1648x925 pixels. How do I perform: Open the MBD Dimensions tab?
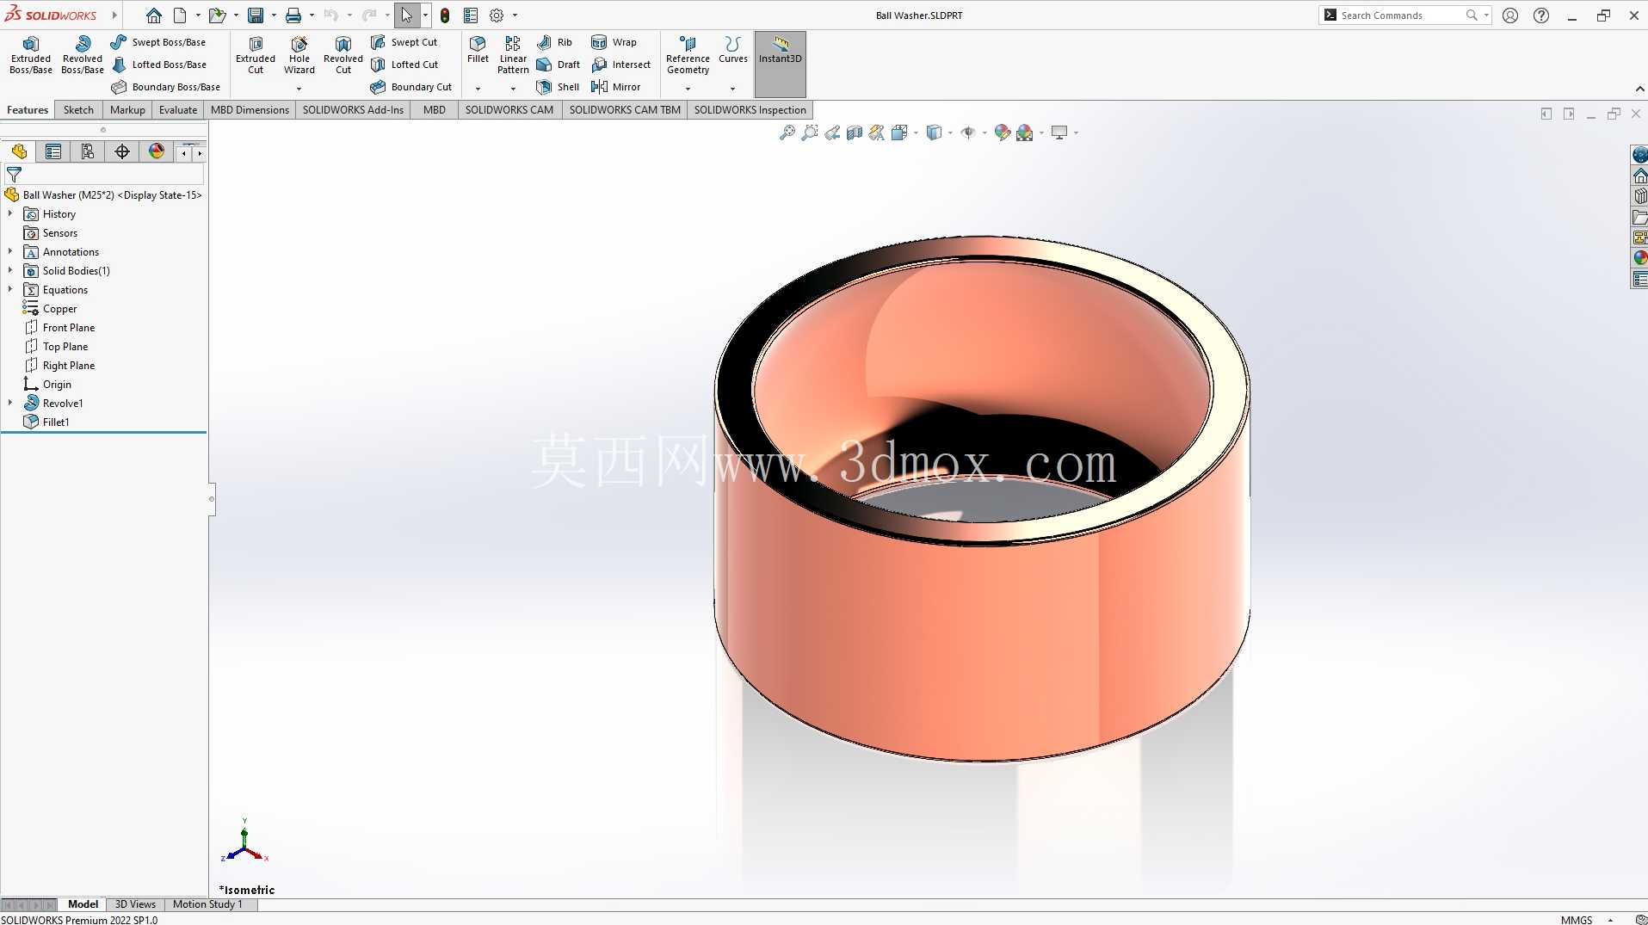click(250, 110)
